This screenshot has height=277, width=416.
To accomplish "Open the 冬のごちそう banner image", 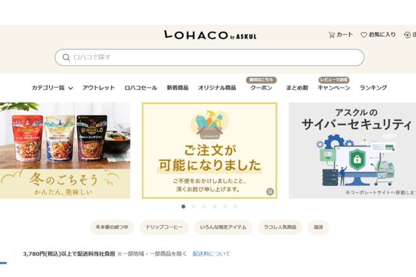I will pyautogui.click(x=65, y=150).
